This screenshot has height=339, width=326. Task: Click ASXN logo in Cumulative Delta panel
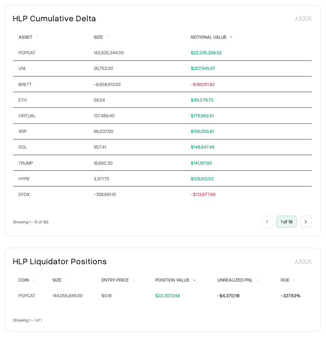point(303,19)
